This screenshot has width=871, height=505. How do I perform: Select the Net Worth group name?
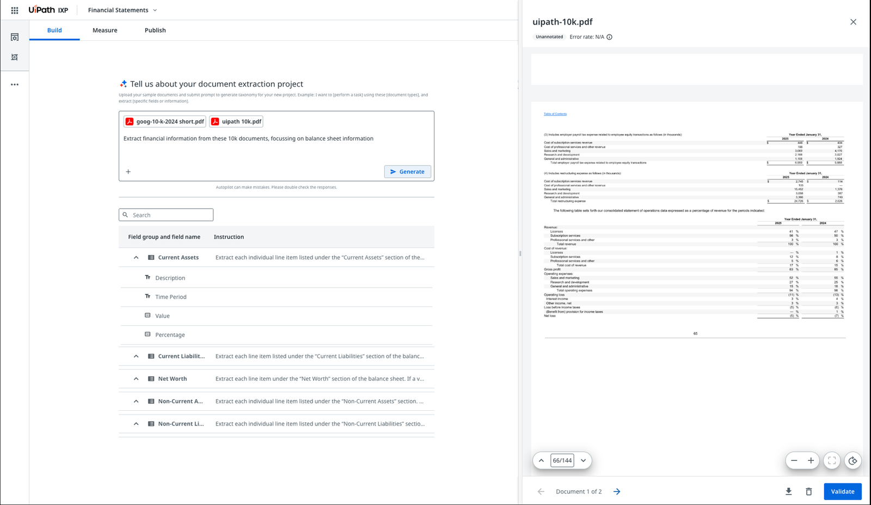point(173,379)
